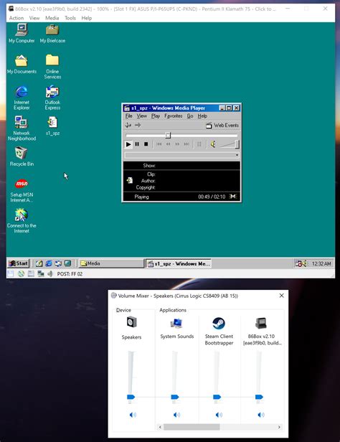Click the Windows 98 Start button
This screenshot has height=442, width=340.
tap(19, 263)
